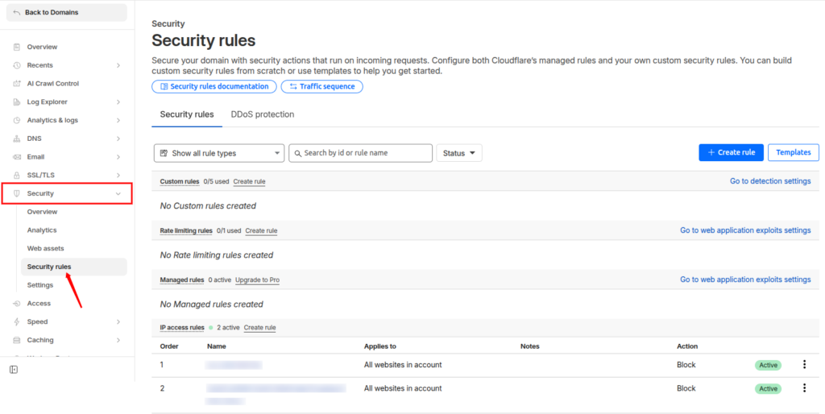825x414 pixels.
Task: Click the DNS network icon
Action: tap(17, 139)
